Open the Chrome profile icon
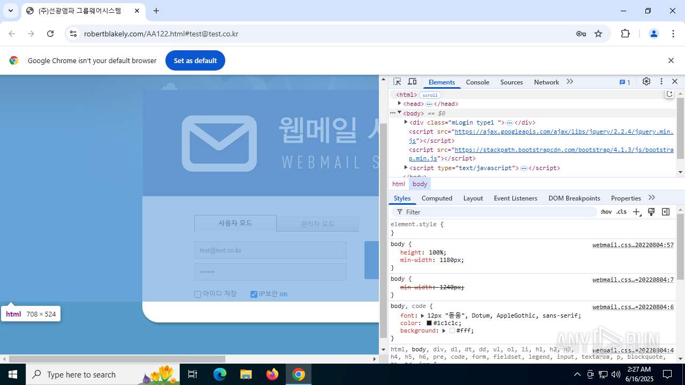The height and width of the screenshot is (385, 685). [653, 34]
